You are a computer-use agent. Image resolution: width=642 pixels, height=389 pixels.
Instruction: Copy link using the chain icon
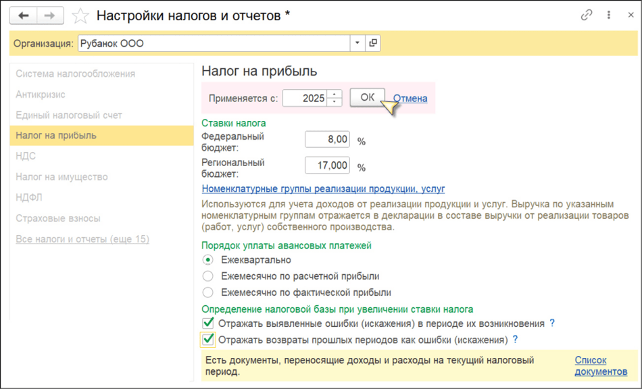tap(587, 15)
